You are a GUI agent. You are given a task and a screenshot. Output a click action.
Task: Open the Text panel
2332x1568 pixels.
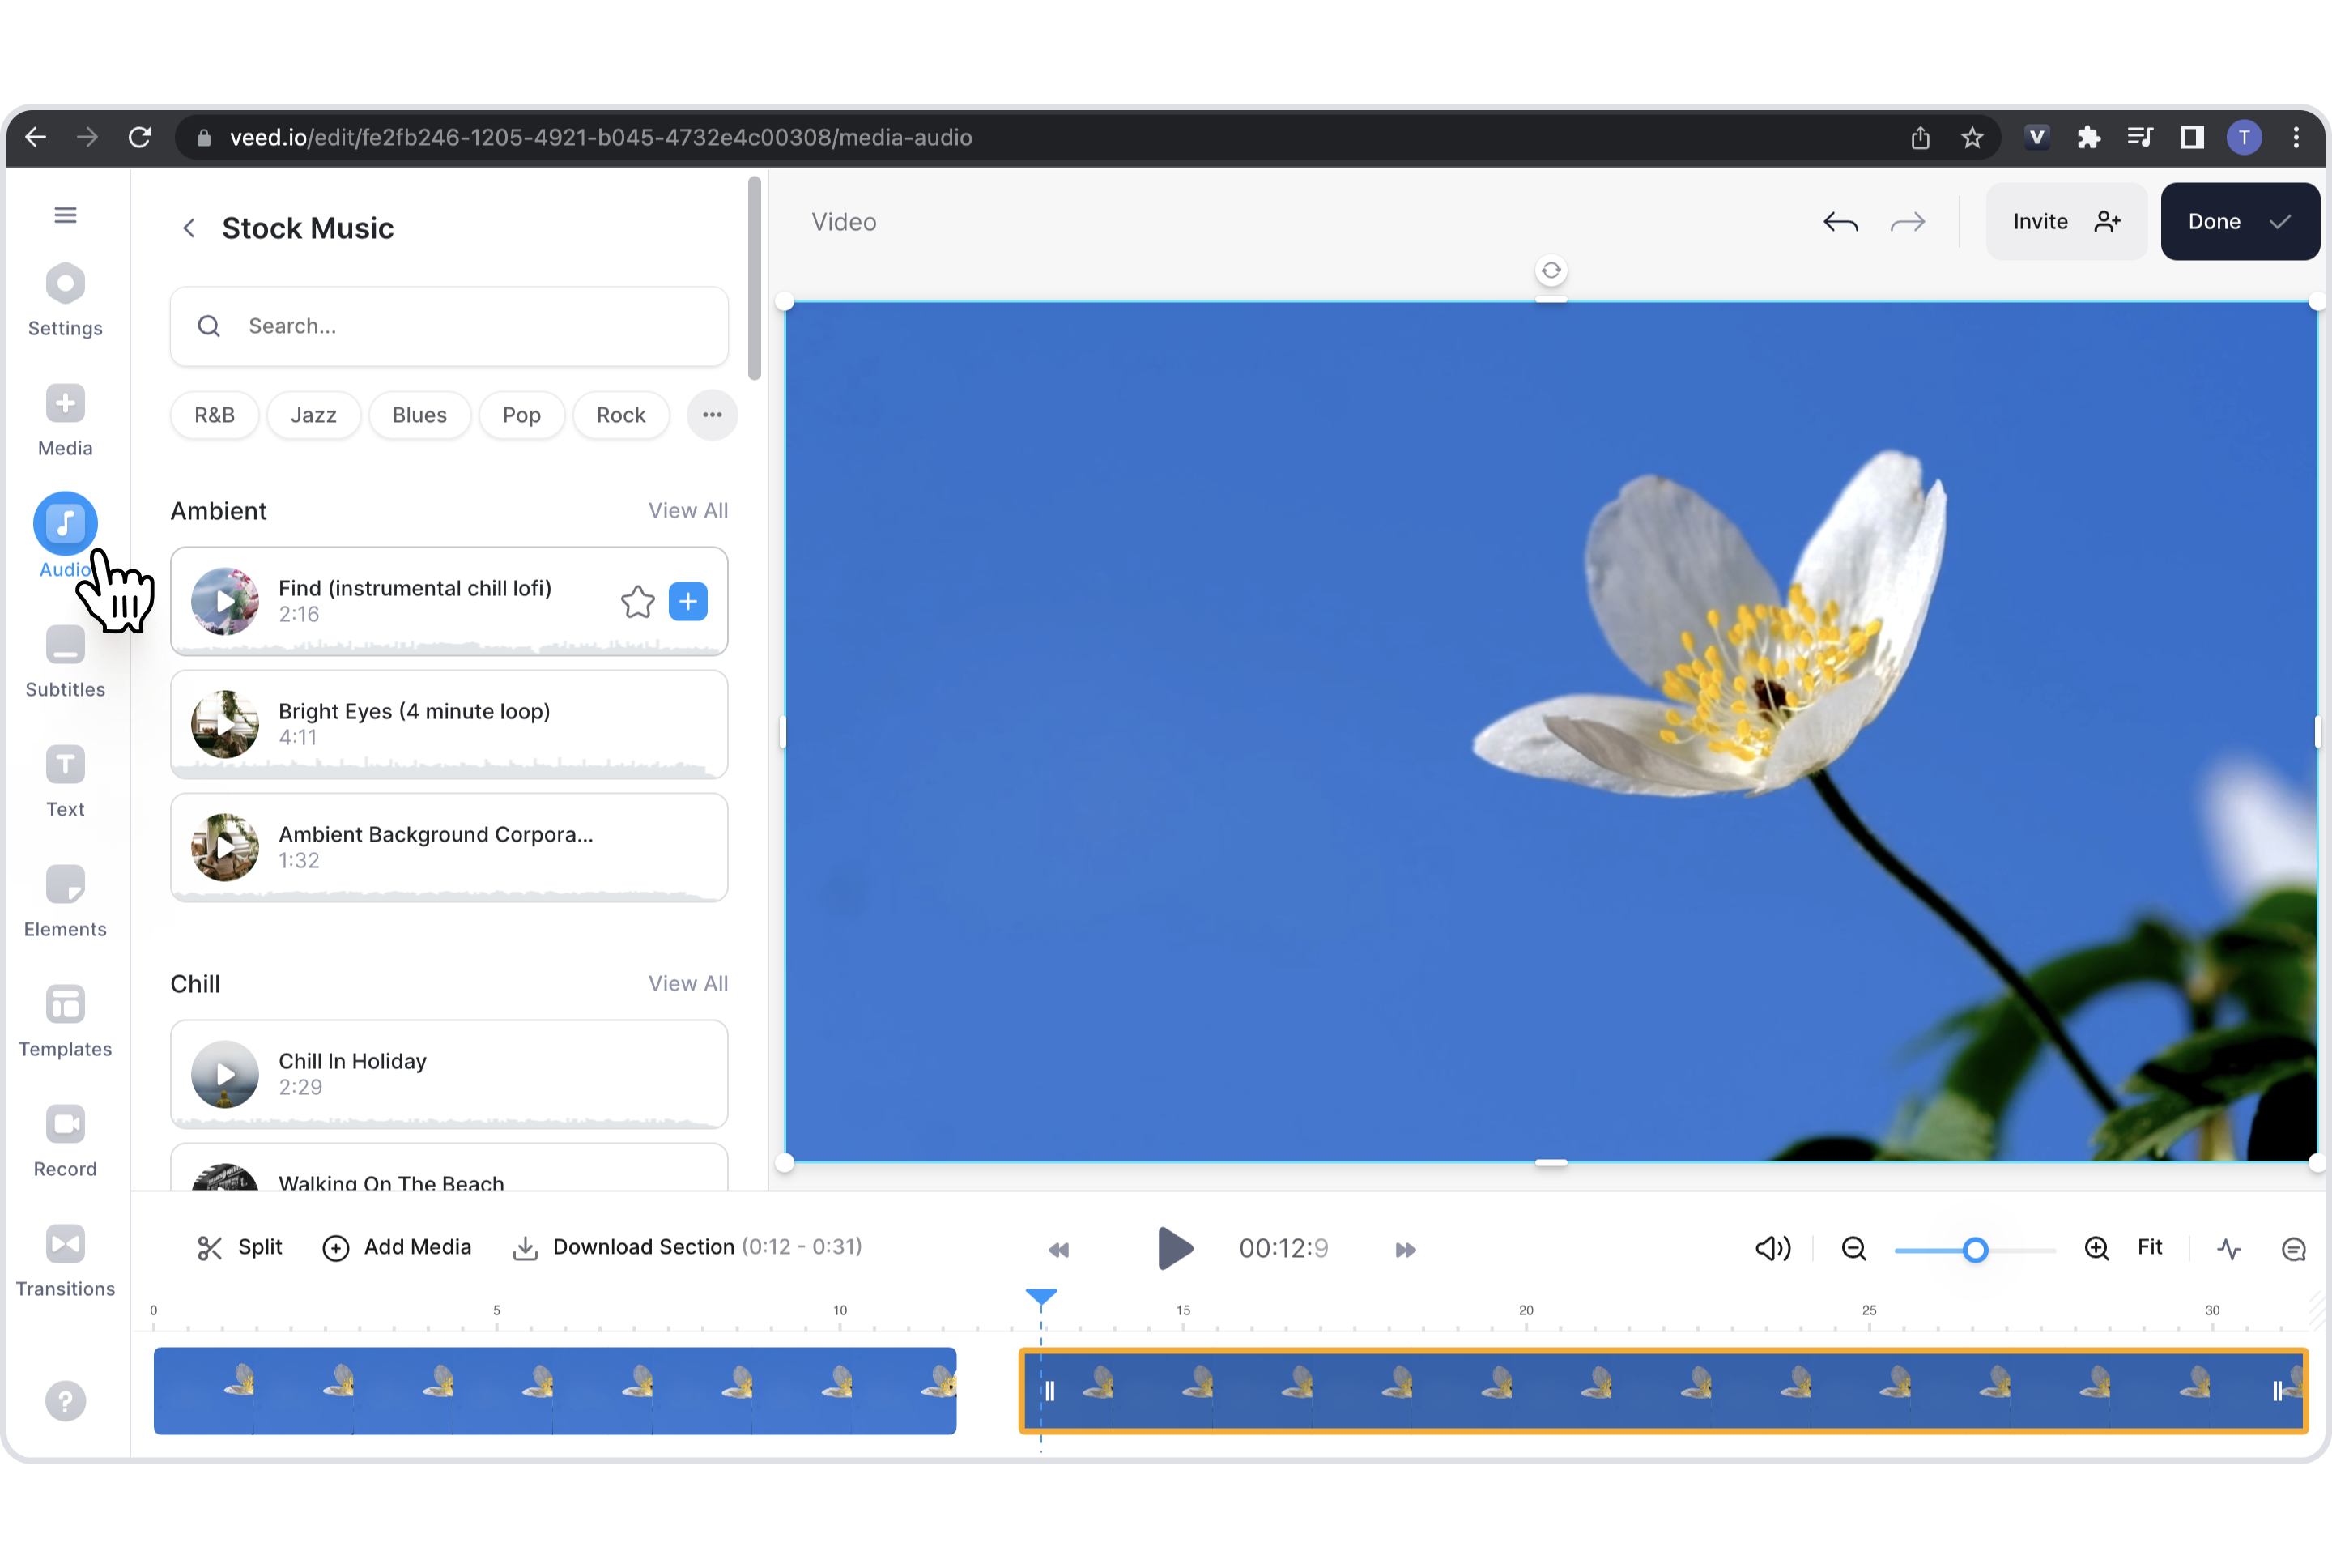pyautogui.click(x=65, y=781)
